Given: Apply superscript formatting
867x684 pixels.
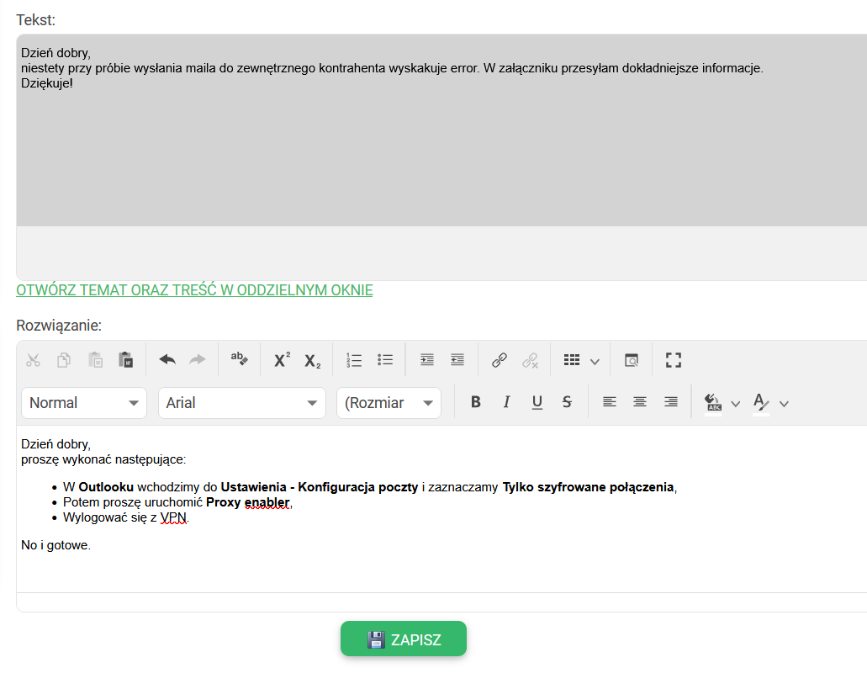Looking at the screenshot, I should [x=283, y=360].
